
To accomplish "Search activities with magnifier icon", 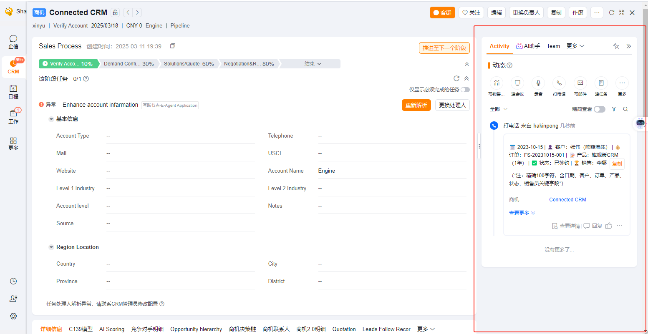I will pos(625,109).
